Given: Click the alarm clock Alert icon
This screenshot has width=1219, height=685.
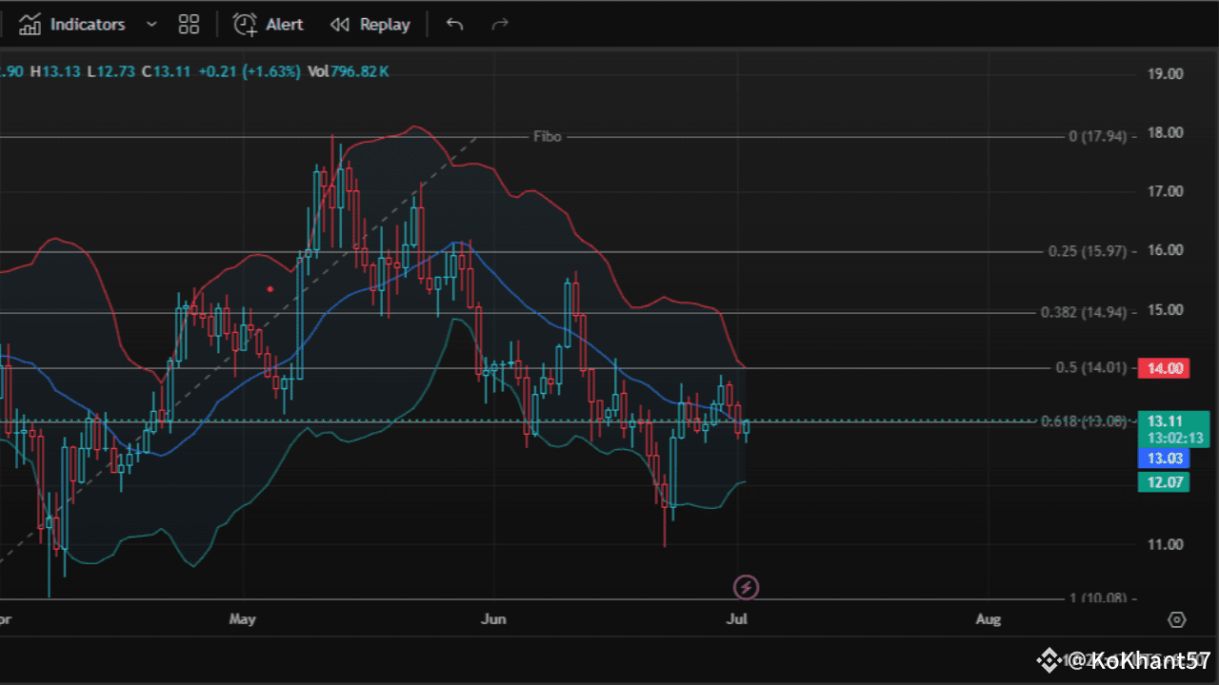Looking at the screenshot, I should (245, 25).
